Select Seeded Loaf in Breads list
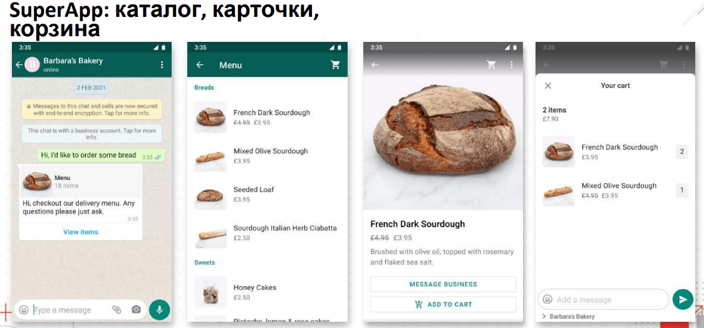704x328 pixels. tap(267, 194)
